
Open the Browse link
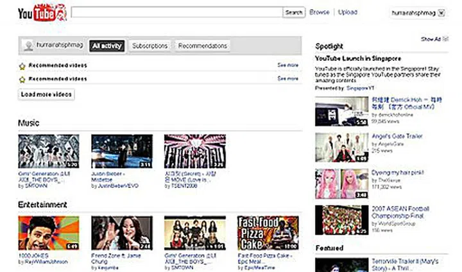[x=319, y=12]
